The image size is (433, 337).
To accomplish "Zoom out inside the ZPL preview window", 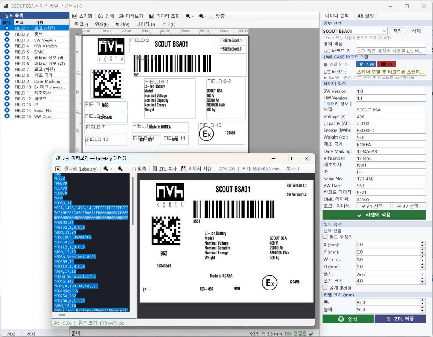I will (122, 169).
